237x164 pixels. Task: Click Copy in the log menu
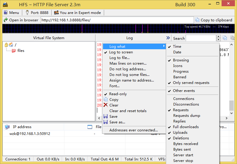click(134, 100)
